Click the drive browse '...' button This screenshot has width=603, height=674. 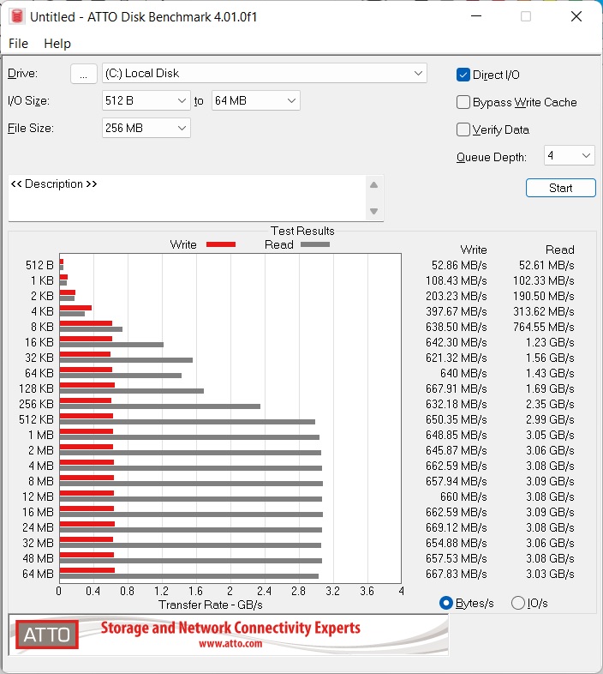click(83, 74)
